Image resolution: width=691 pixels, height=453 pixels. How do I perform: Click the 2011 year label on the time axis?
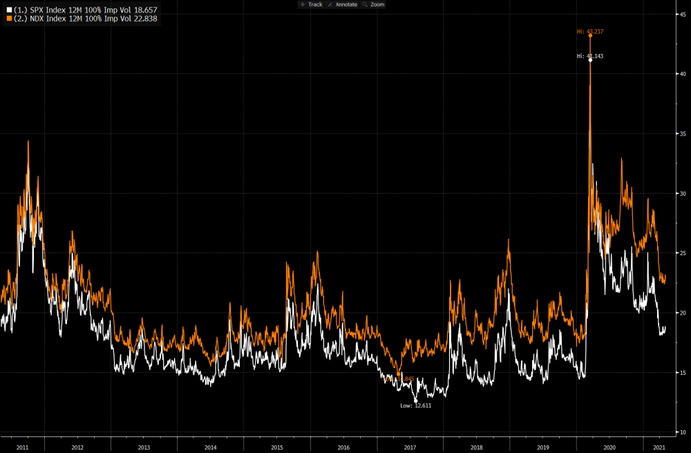click(23, 447)
